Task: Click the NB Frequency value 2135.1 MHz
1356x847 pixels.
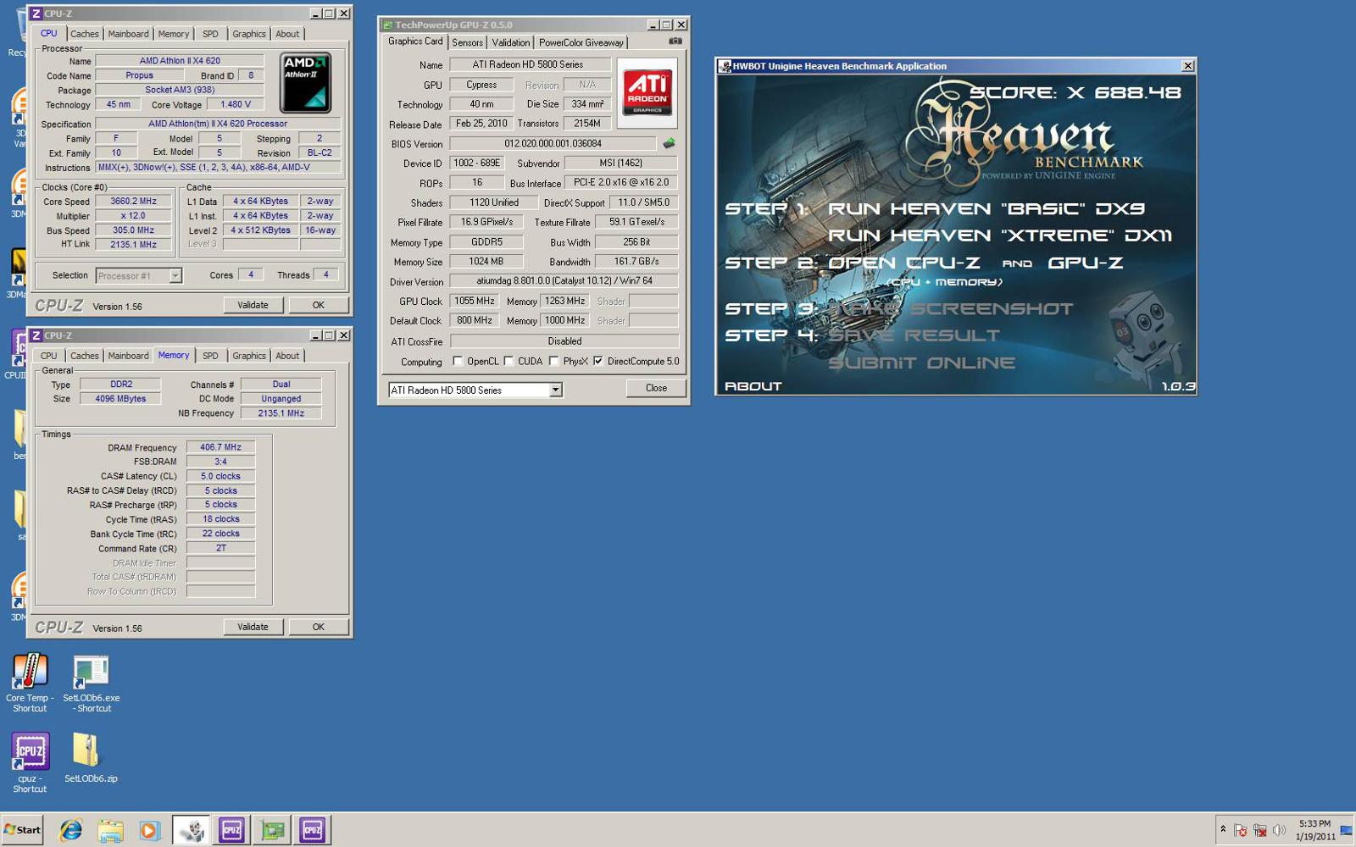Action: coord(281,413)
